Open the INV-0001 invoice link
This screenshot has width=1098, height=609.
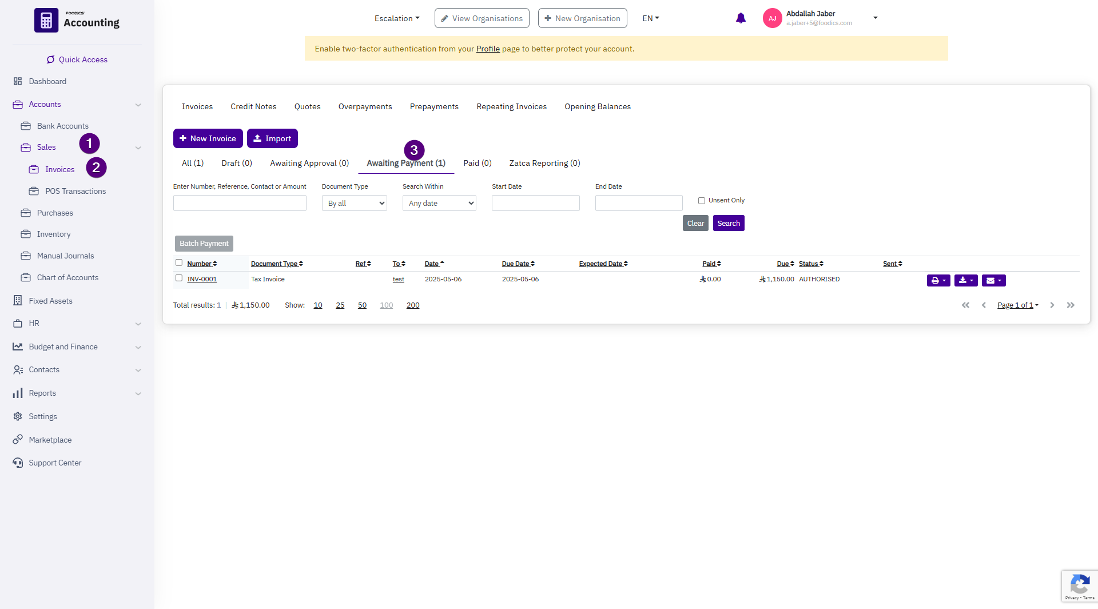click(x=202, y=280)
